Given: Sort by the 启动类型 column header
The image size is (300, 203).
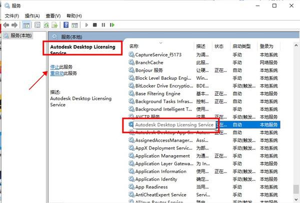Looking at the screenshot, I should click(241, 46).
